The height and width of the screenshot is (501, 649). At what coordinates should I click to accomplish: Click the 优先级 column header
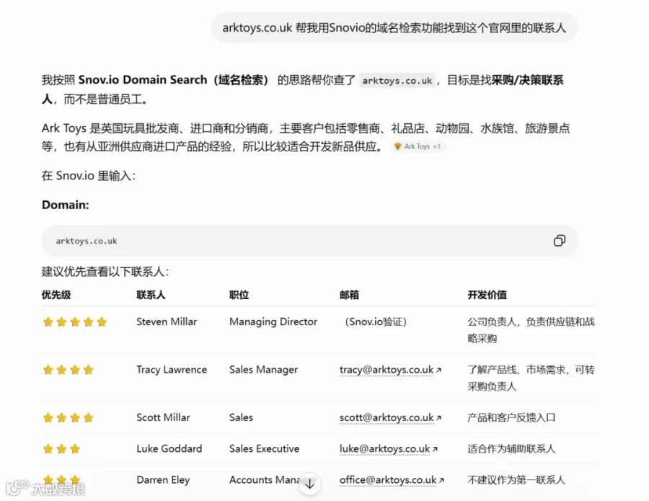point(56,295)
